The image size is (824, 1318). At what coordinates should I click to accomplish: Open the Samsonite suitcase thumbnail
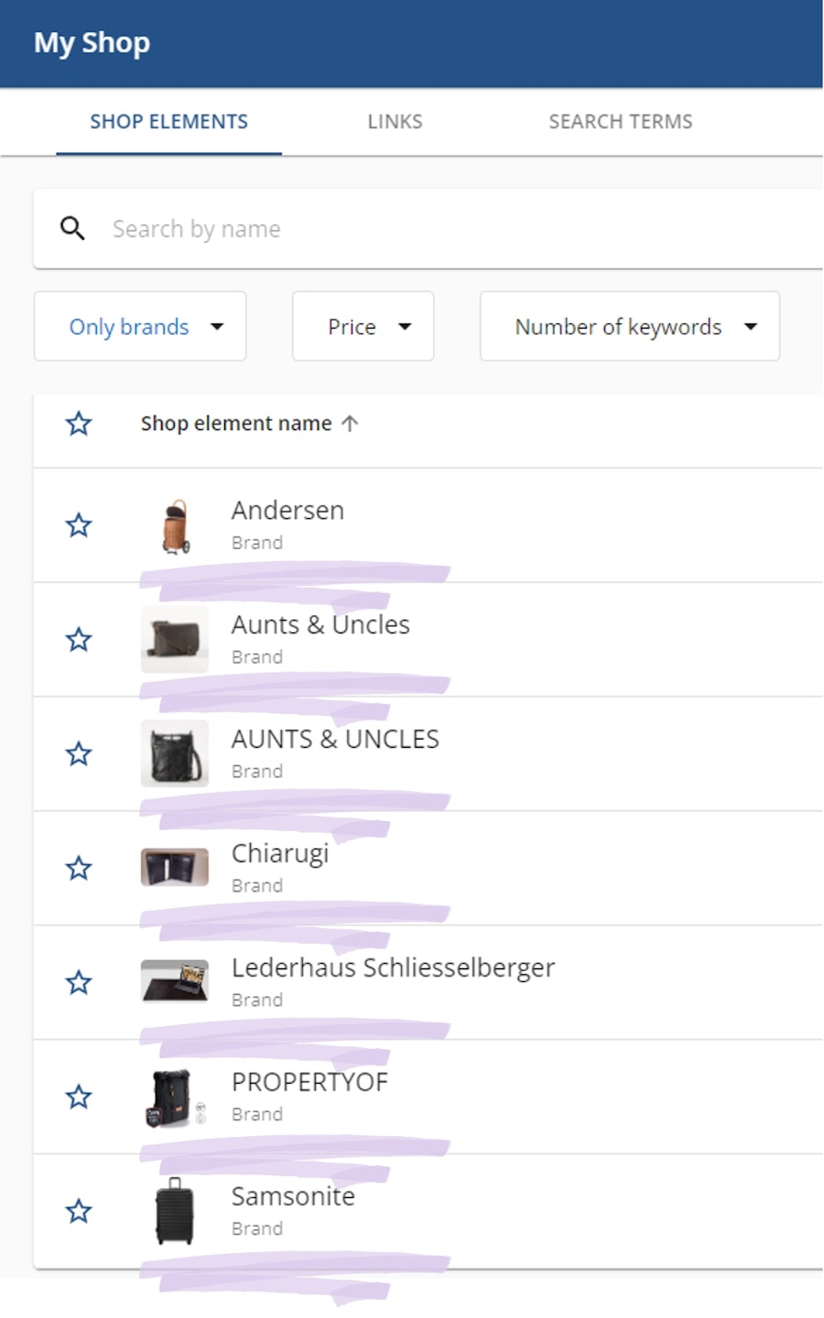[x=175, y=1211]
